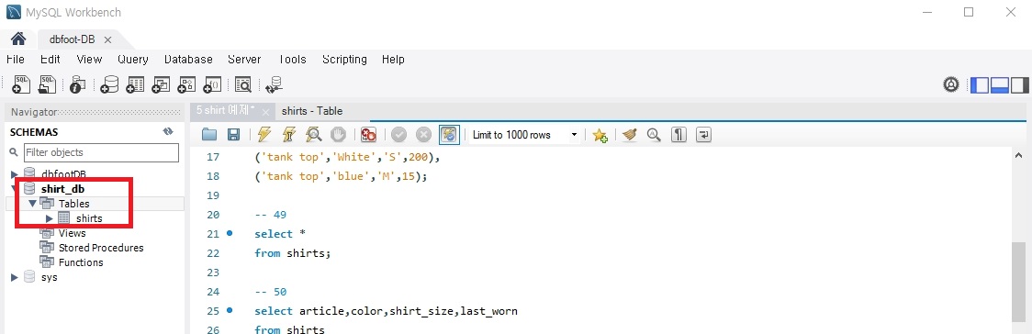Open the File menu
The width and height of the screenshot is (1032, 334).
pos(15,59)
